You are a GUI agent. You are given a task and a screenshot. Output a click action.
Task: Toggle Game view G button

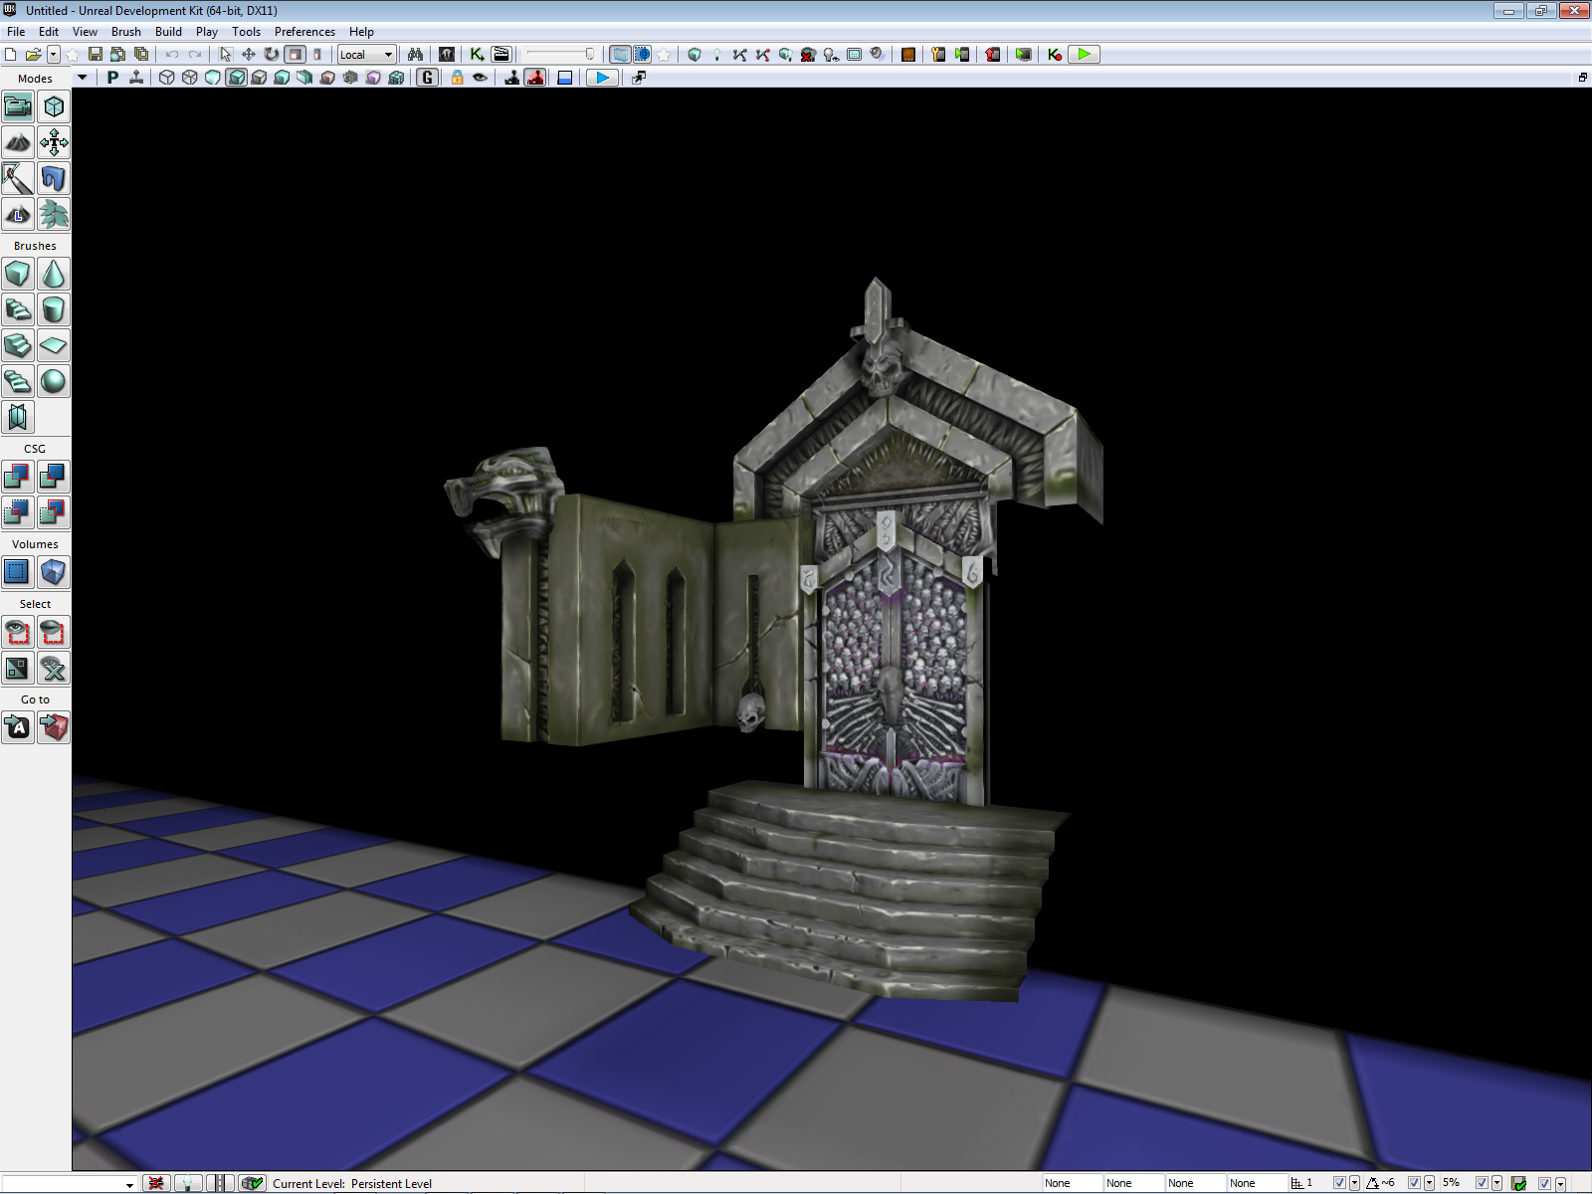coord(428,78)
